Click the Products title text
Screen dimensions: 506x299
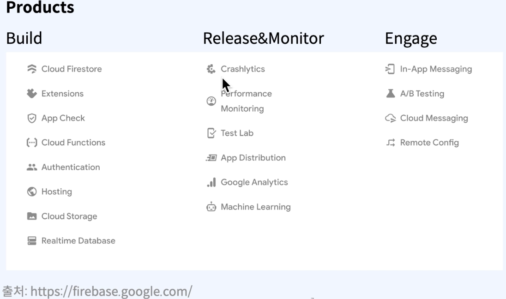[x=40, y=7]
